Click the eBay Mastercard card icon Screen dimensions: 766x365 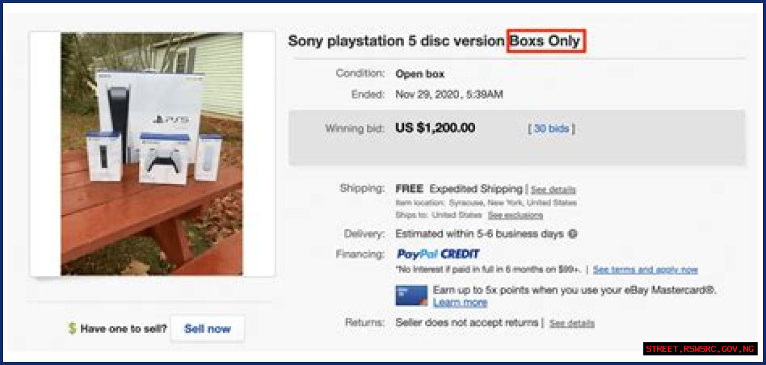411,296
